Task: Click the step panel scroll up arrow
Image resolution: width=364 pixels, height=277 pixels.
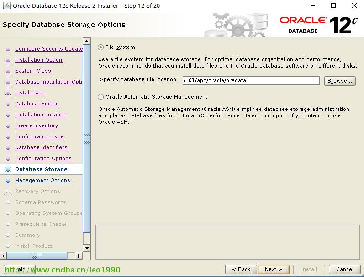Action: 87,41
